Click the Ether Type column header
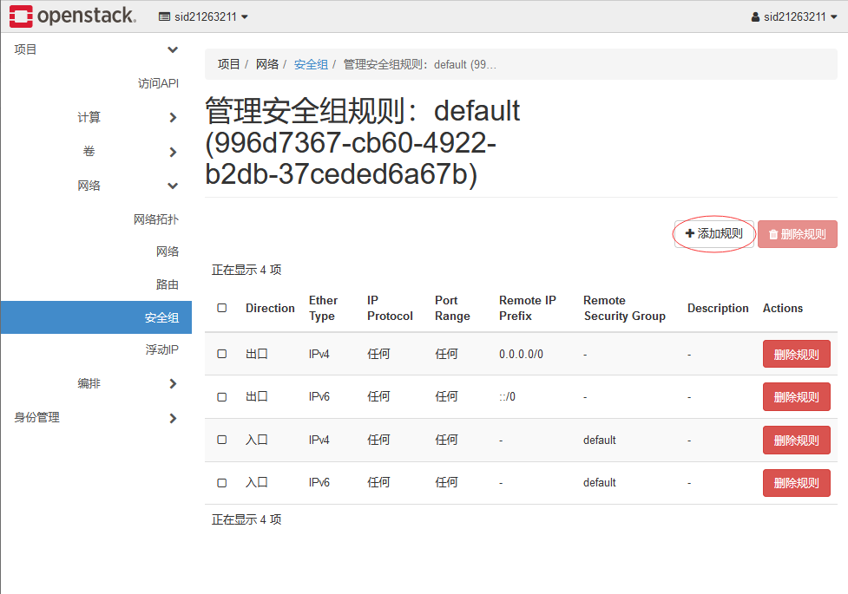The height and width of the screenshot is (594, 848). 323,308
